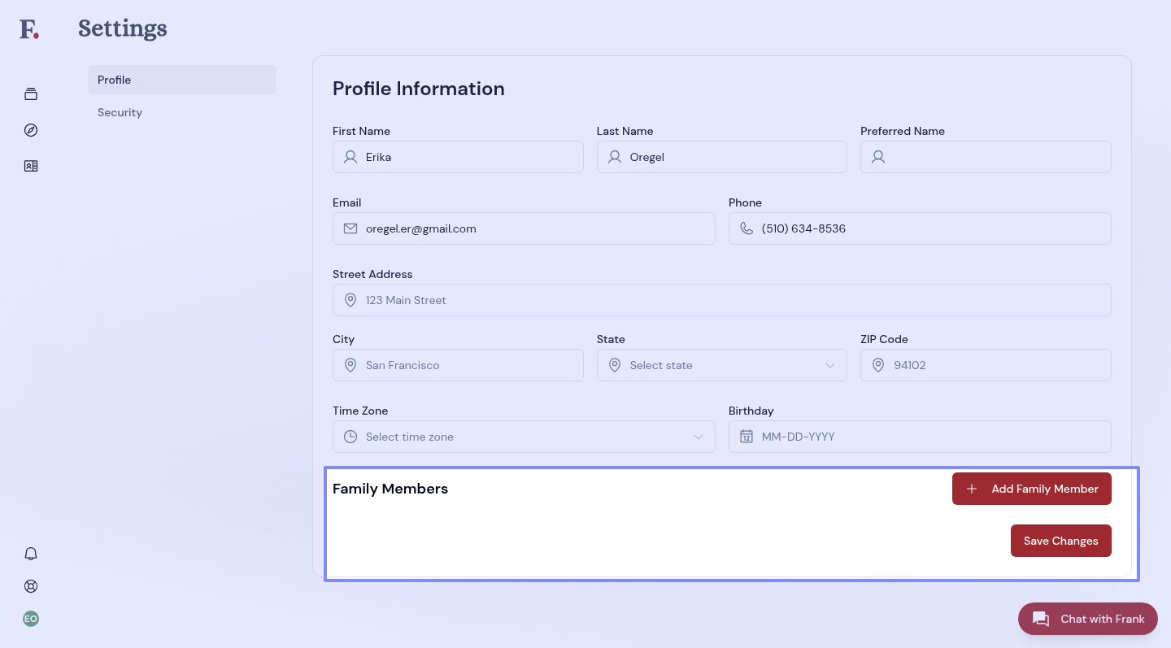Open the contact card sidebar icon
The width and height of the screenshot is (1171, 648).
point(31,166)
